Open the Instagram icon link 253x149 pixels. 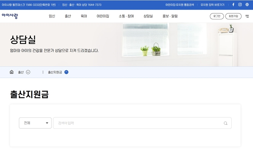[240, 4]
